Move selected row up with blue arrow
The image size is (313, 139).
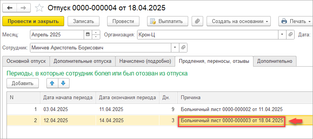tap(52, 83)
